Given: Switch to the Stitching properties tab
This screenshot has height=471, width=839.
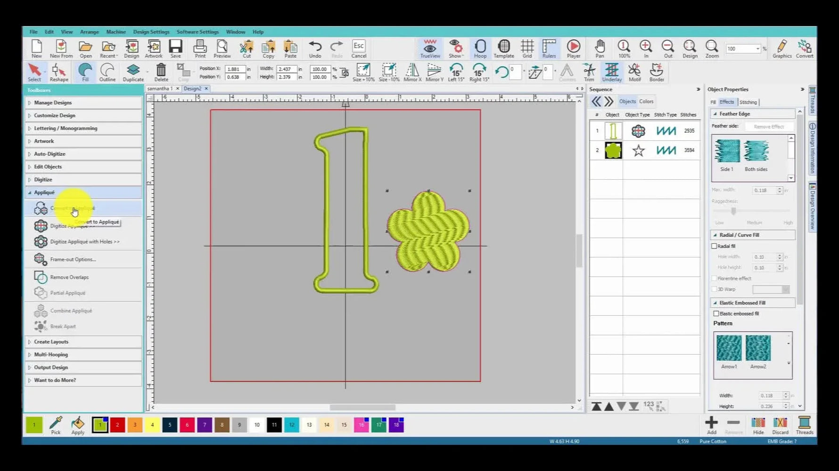Looking at the screenshot, I should point(749,102).
